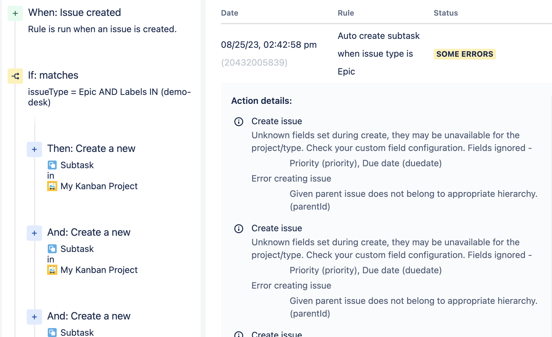Click the second Error creating issue line
This screenshot has height=337, width=552.
click(x=291, y=285)
